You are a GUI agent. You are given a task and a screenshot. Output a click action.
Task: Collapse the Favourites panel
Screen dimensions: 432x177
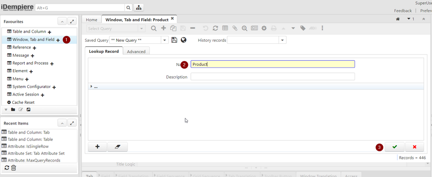[x=62, y=22]
